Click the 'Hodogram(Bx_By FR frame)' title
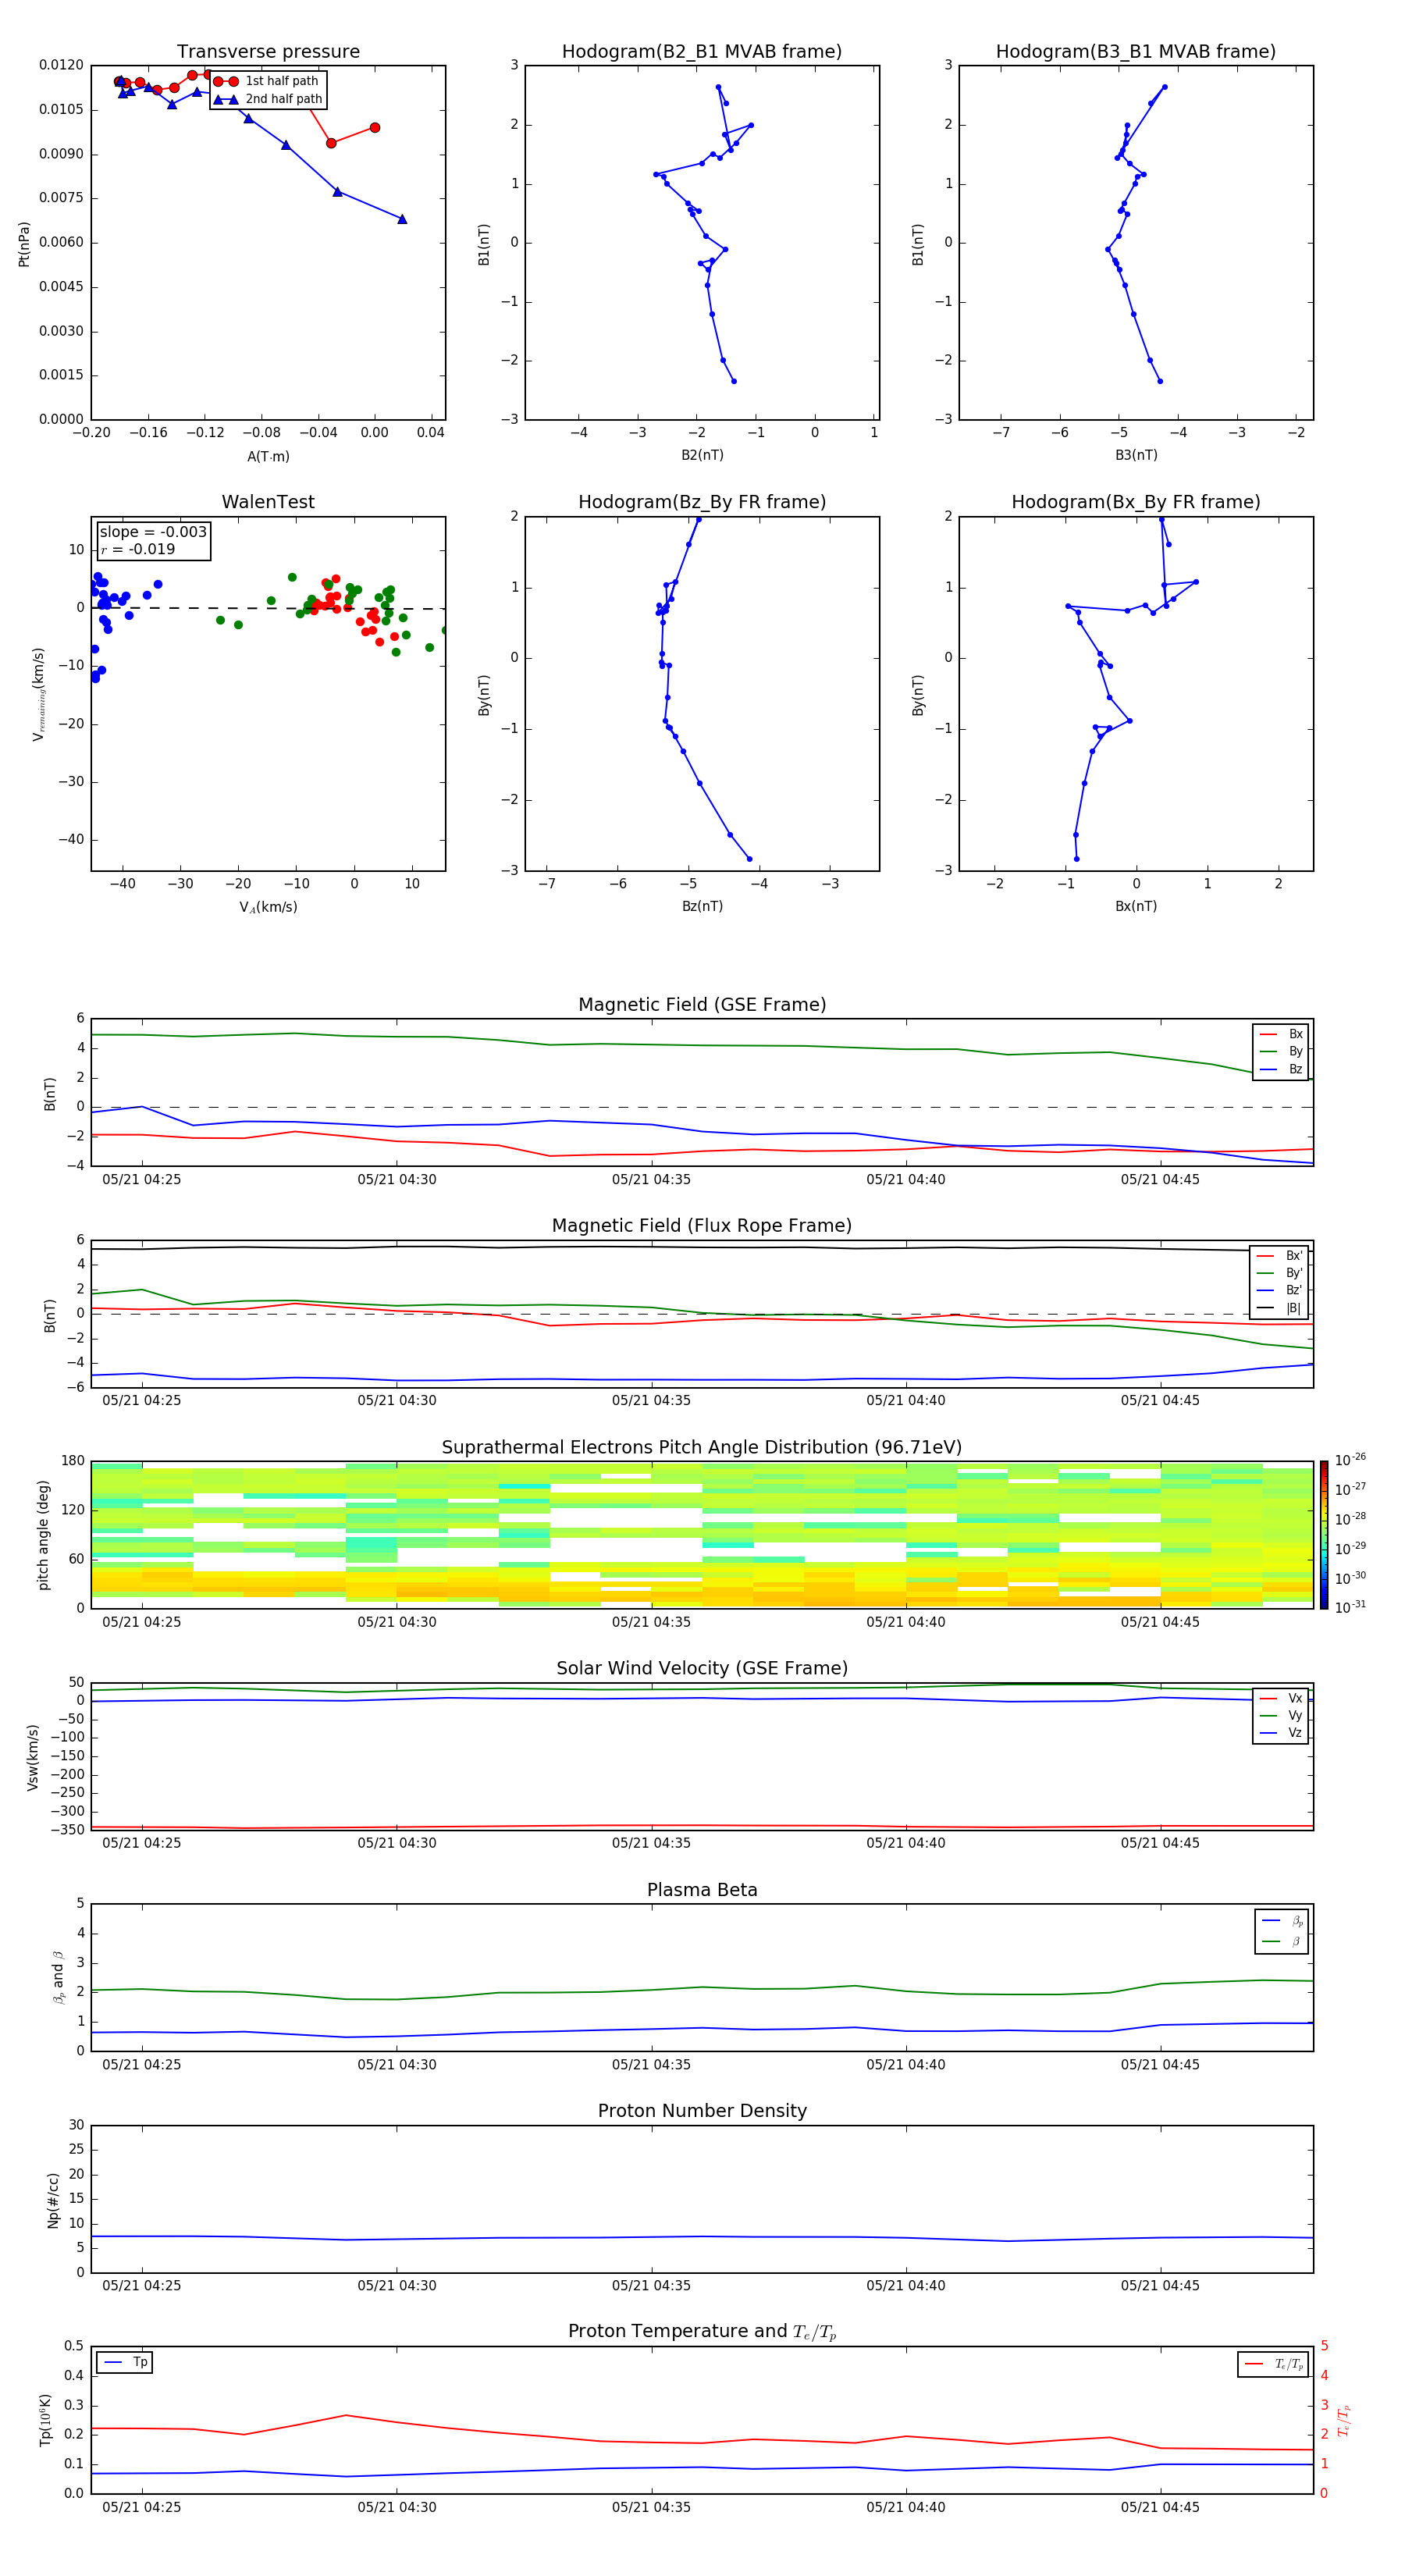 (x=1136, y=502)
